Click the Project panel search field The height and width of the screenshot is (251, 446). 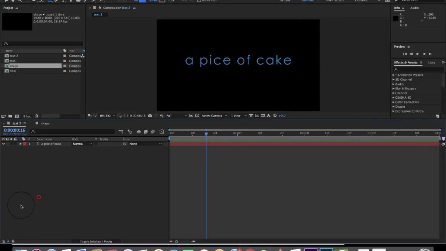(43, 44)
